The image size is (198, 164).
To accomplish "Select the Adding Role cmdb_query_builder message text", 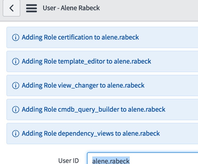I will click(x=93, y=110).
